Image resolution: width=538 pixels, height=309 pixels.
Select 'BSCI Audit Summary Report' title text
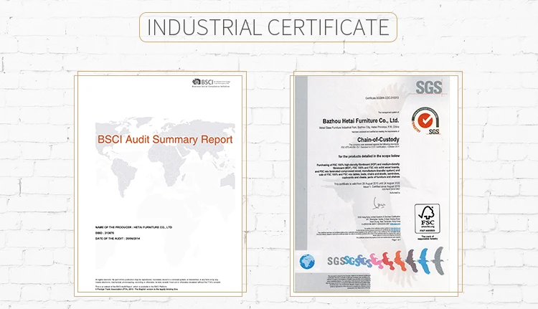coord(165,140)
